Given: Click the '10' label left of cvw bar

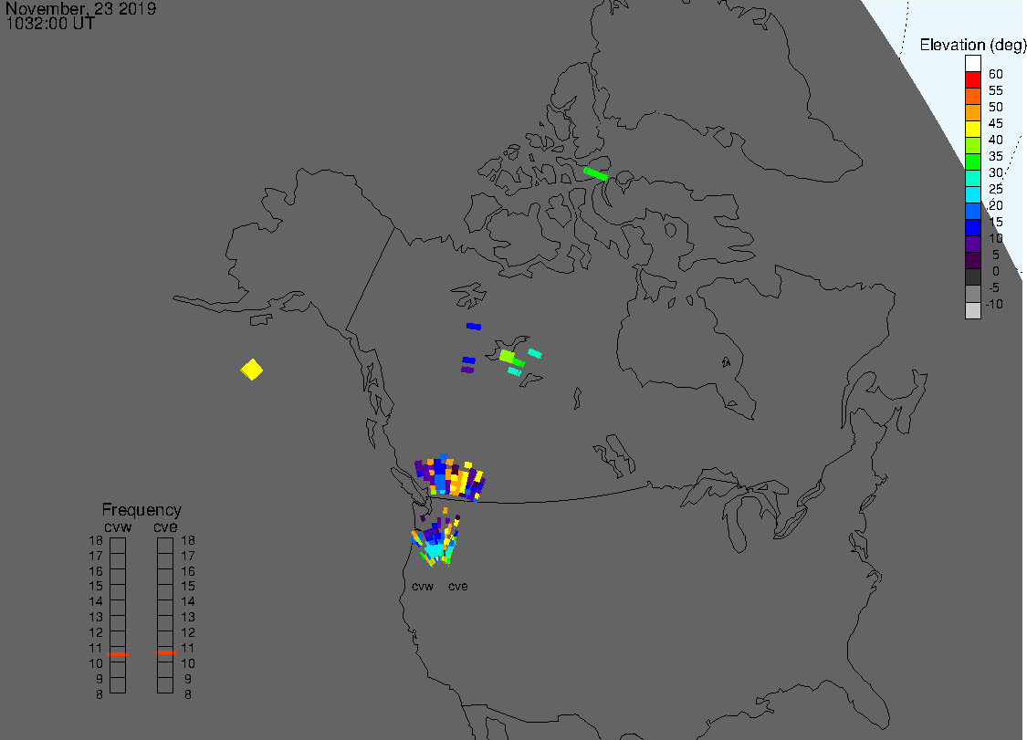Looking at the screenshot, I should (x=96, y=663).
